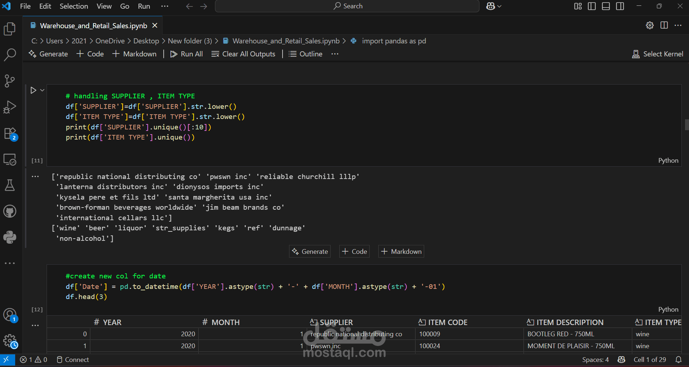The height and width of the screenshot is (367, 689).
Task: Open the notifications bell in status bar
Action: [x=679, y=359]
